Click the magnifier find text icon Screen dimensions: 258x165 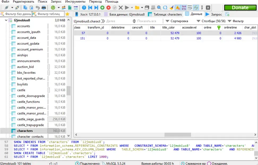[159, 8]
